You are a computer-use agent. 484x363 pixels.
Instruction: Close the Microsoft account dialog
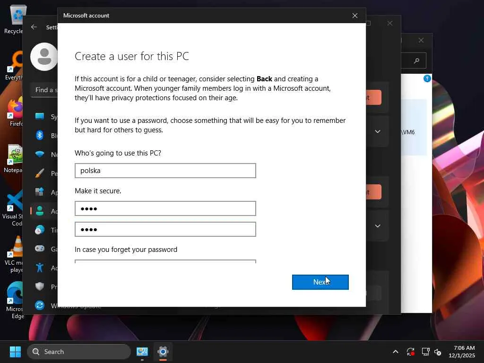coord(355,16)
